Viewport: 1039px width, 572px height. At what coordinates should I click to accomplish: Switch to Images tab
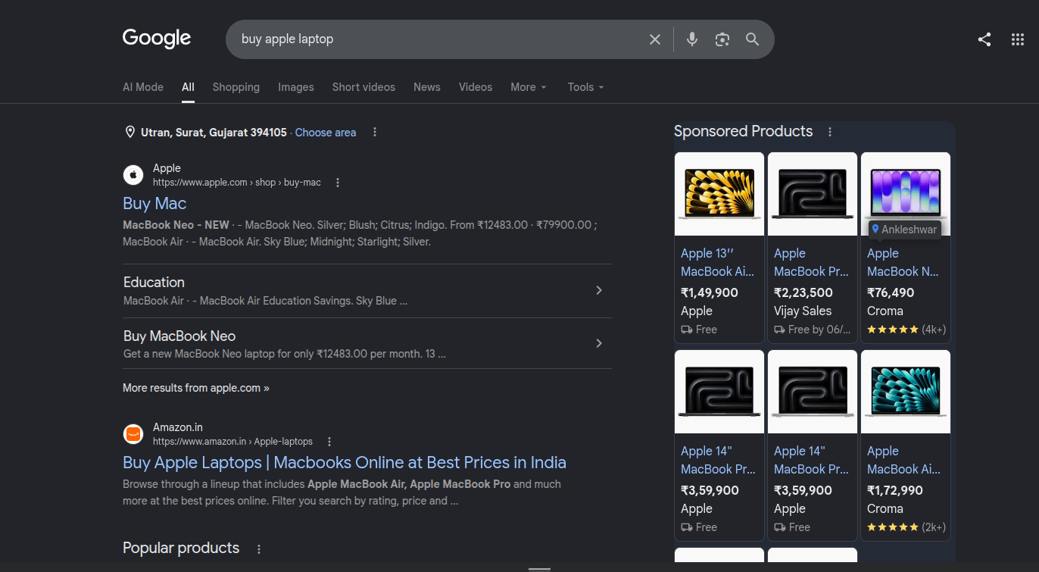(x=296, y=87)
